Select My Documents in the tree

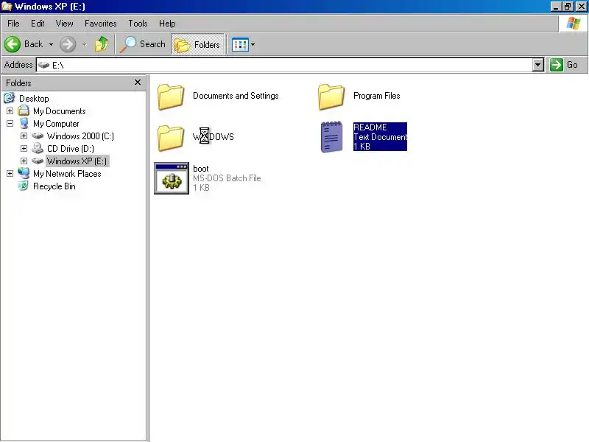coord(60,111)
